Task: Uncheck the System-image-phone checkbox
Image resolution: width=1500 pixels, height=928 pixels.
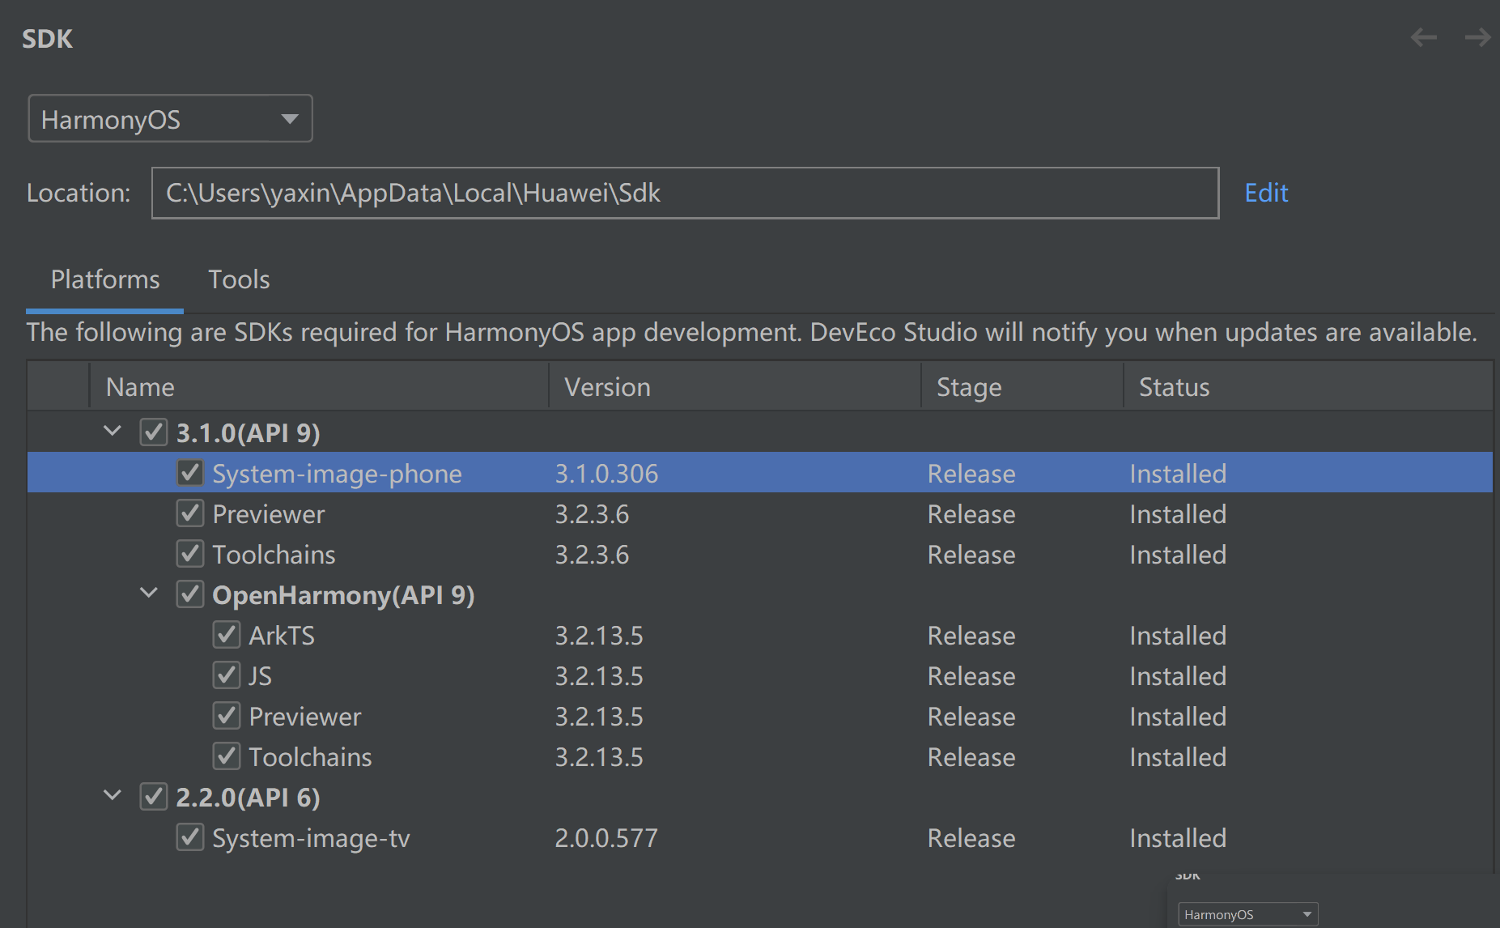Action: click(x=190, y=473)
